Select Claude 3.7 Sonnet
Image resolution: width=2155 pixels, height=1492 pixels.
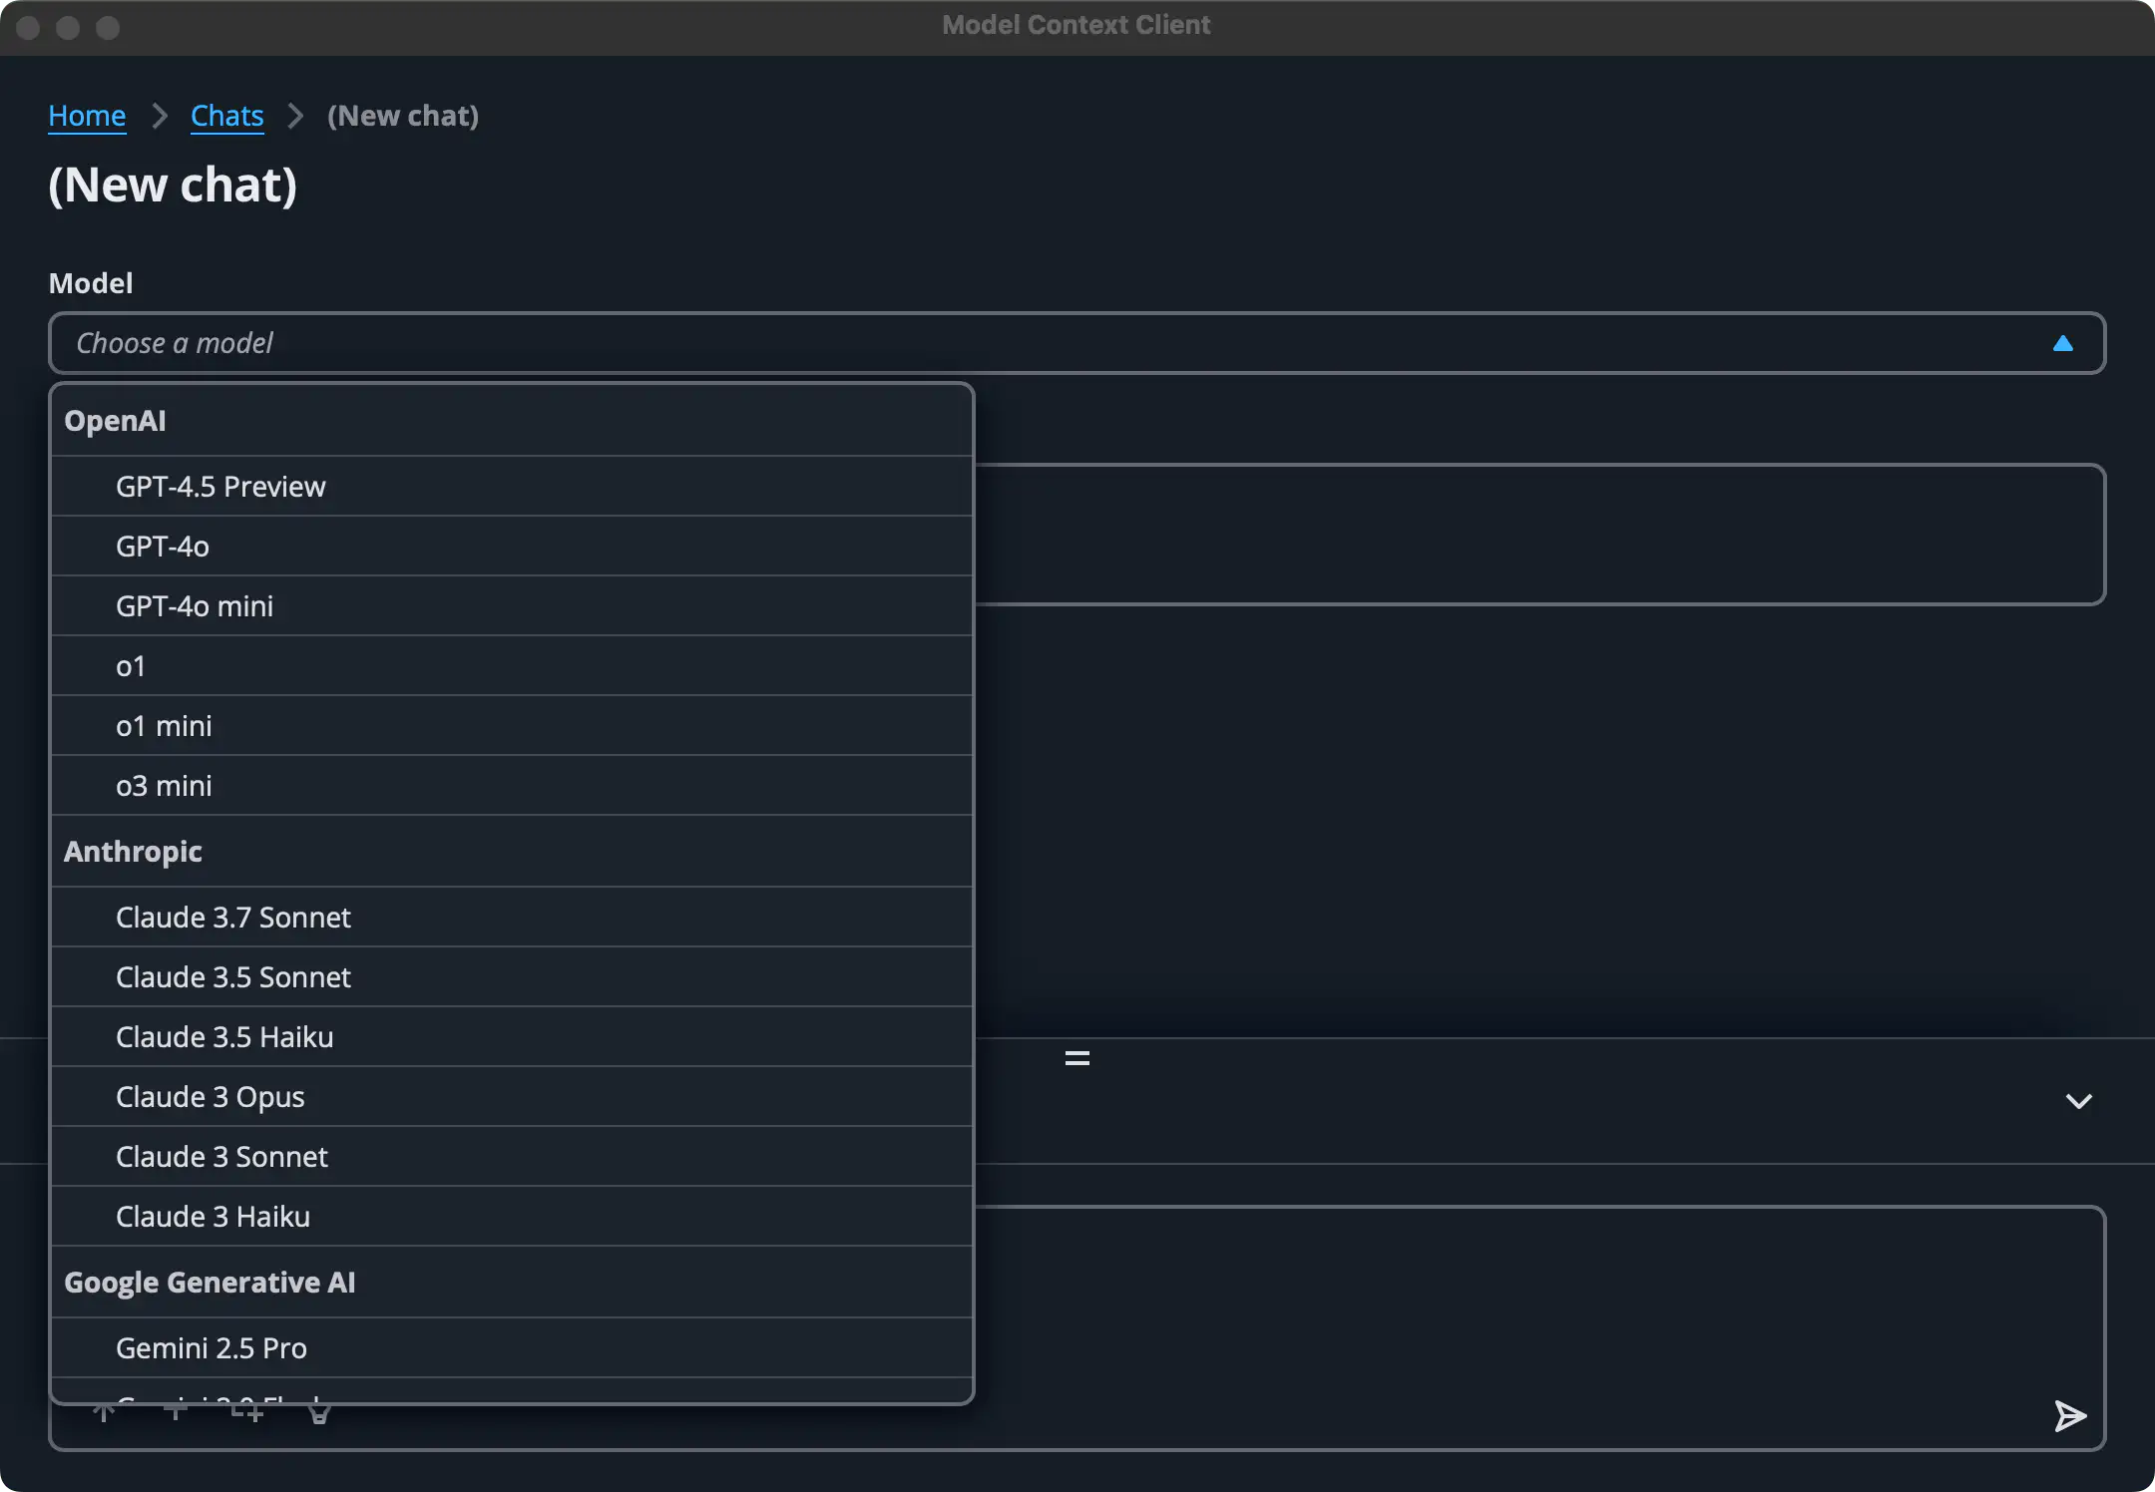pos(232,918)
